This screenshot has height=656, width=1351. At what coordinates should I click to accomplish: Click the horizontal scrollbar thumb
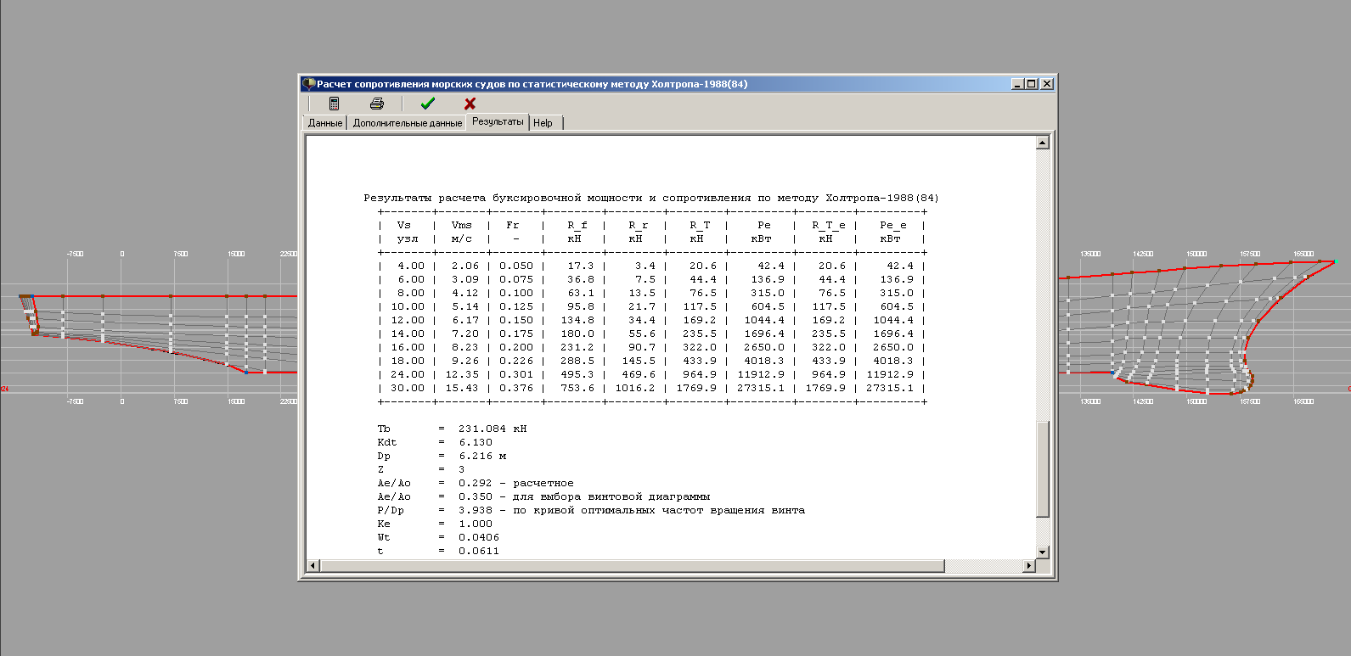[632, 566]
